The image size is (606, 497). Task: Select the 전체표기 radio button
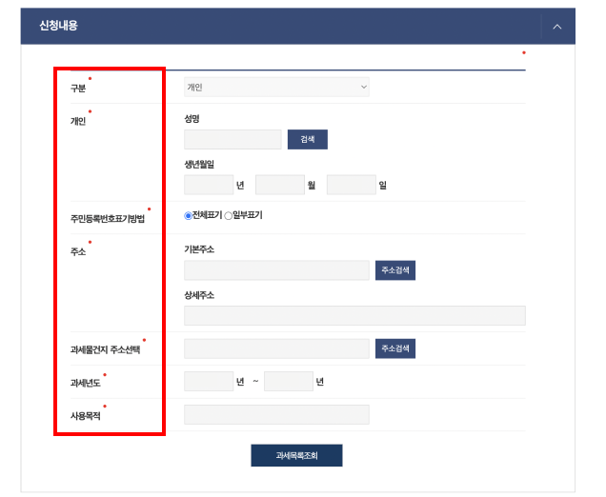pos(188,215)
